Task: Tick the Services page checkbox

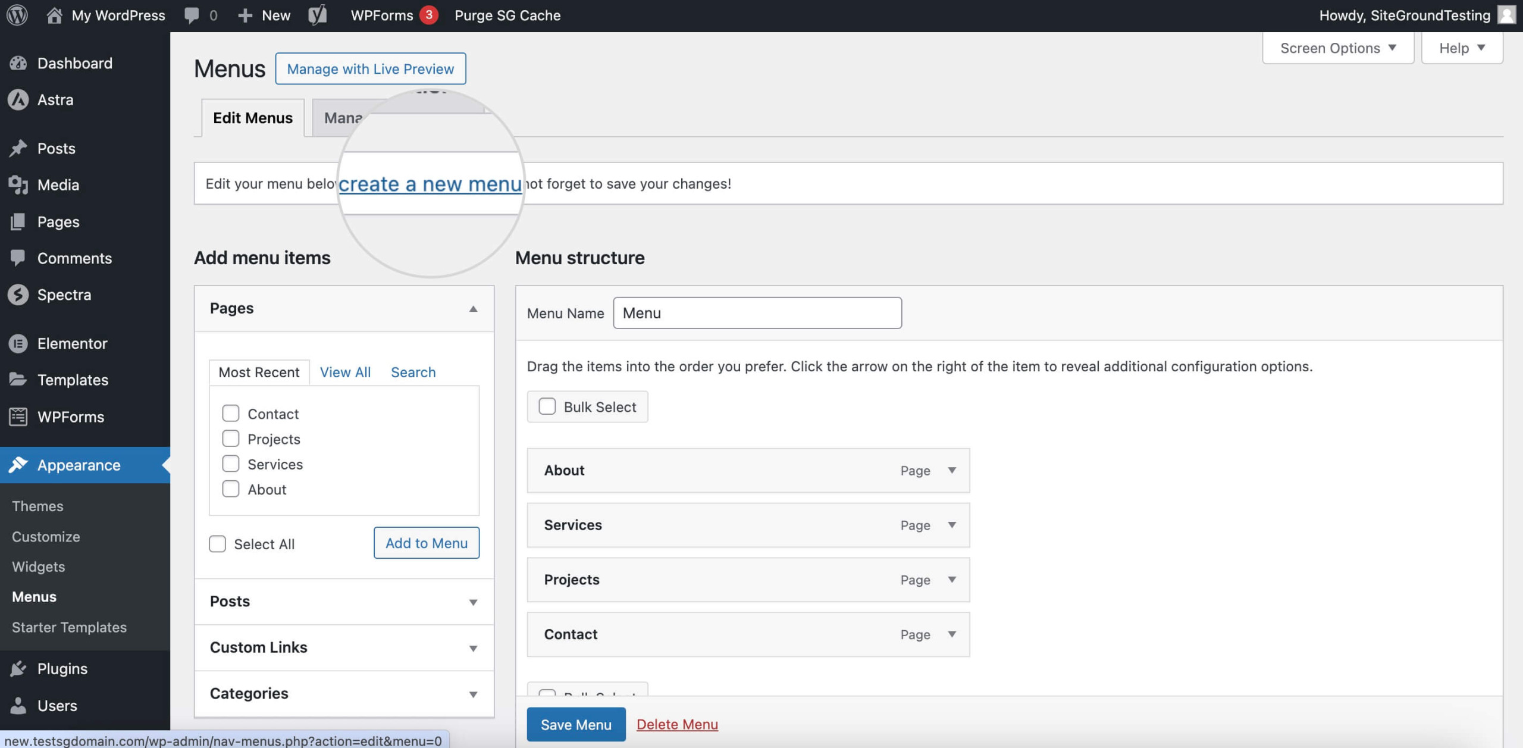Action: pyautogui.click(x=231, y=464)
